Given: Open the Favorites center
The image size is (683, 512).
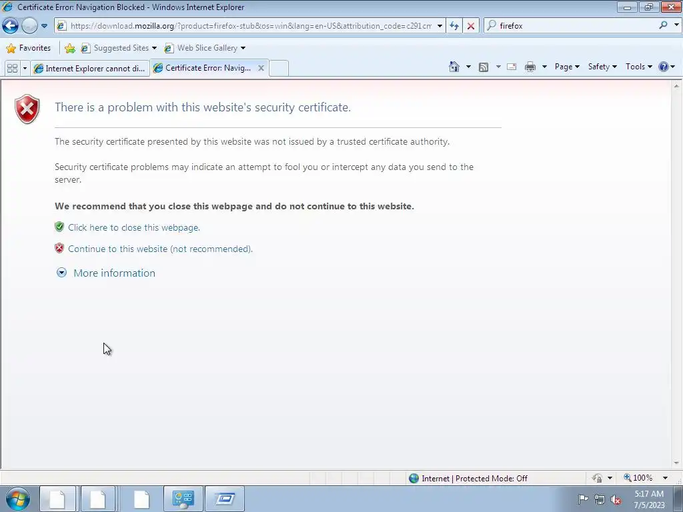Looking at the screenshot, I should coord(29,48).
